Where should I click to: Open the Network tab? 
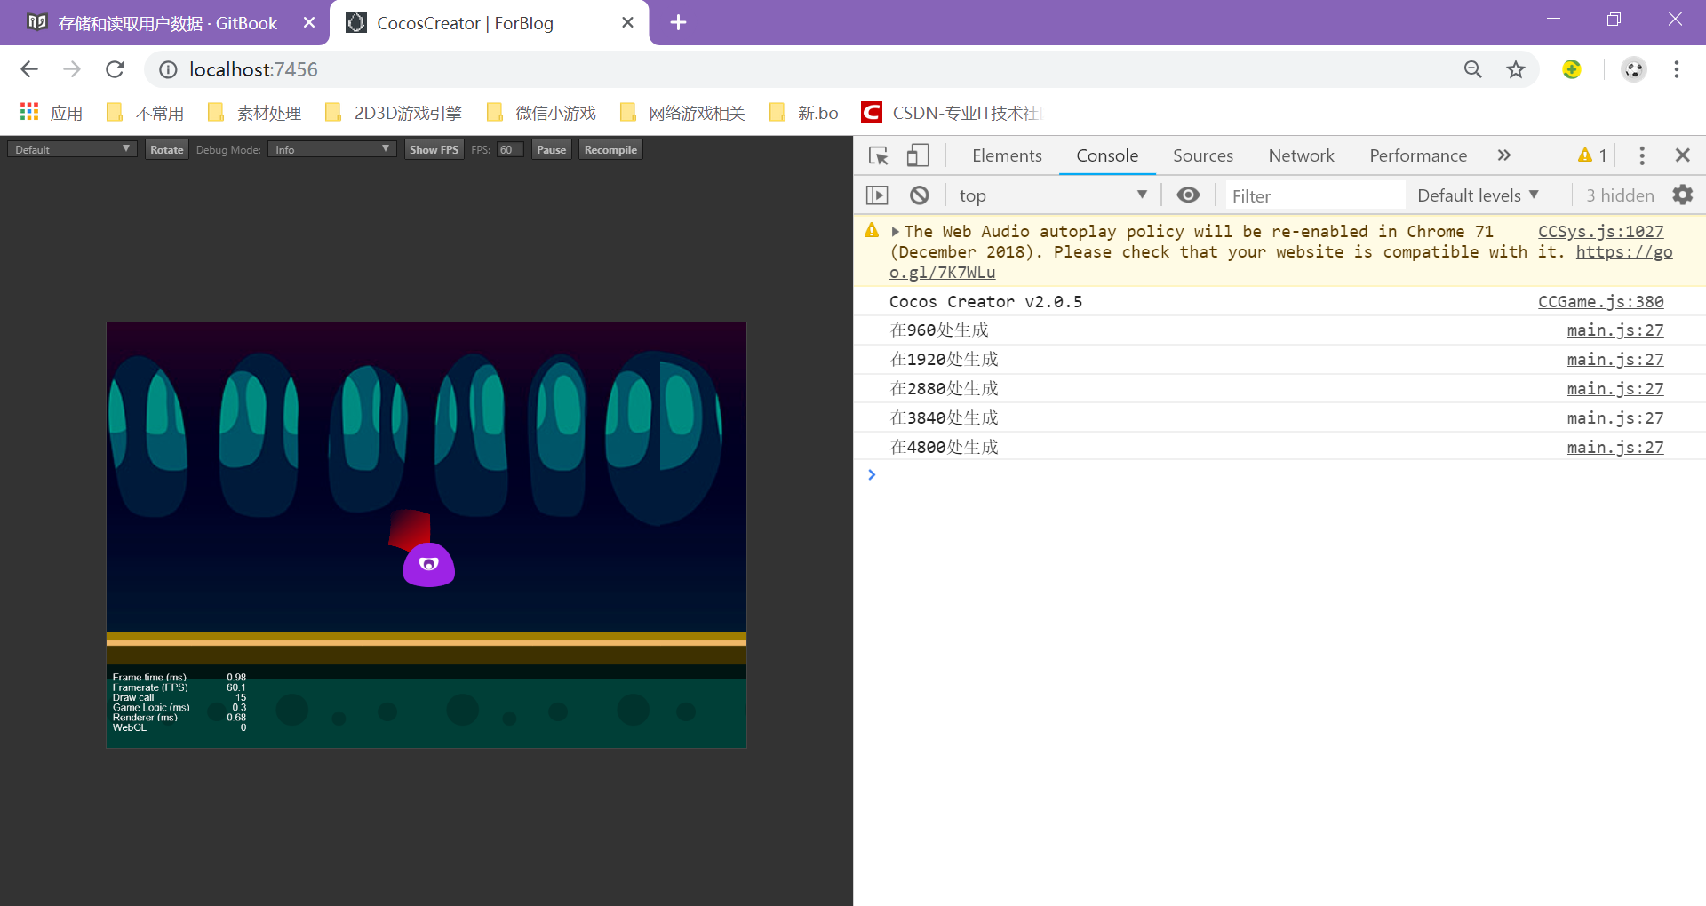point(1301,156)
